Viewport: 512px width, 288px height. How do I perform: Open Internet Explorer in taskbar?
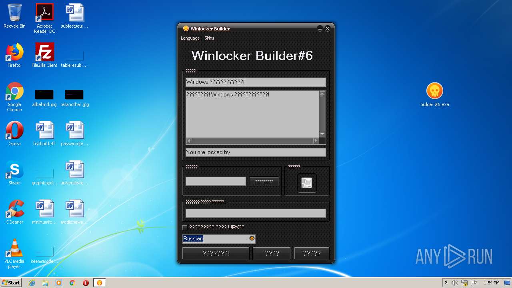point(32,283)
